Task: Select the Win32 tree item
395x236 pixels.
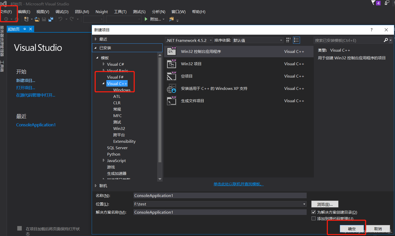Action: click(119, 128)
